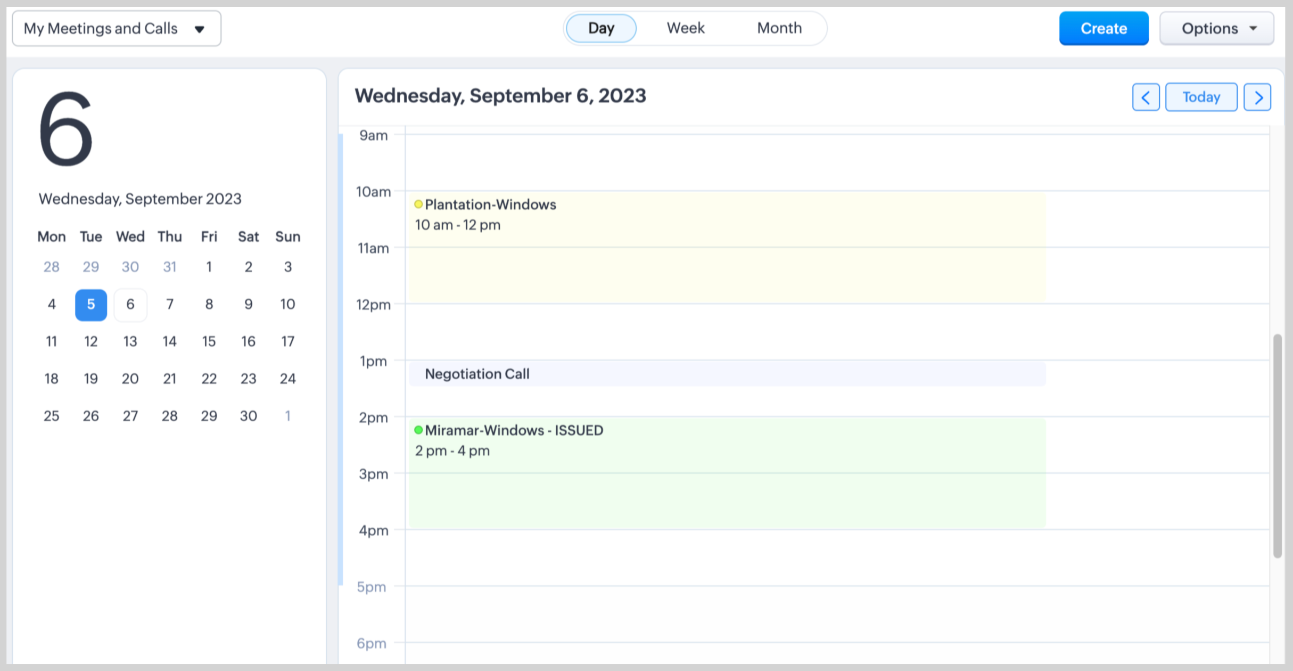Open the Negotiation Call event
The width and height of the screenshot is (1293, 671).
(x=477, y=374)
